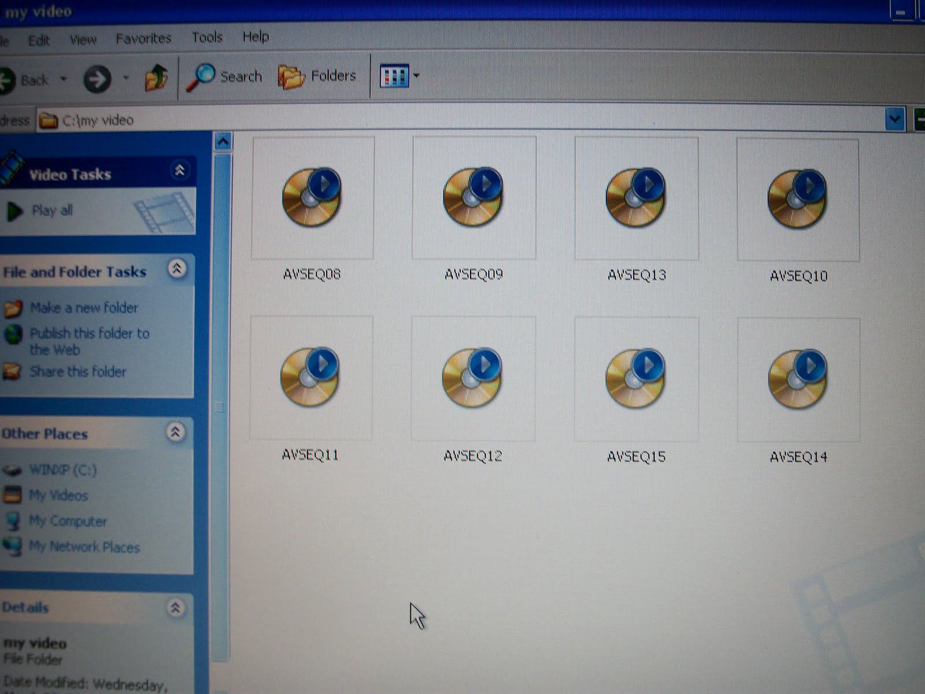Viewport: 925px width, 694px height.
Task: Click the task pane scroll up arrow
Action: (223, 142)
